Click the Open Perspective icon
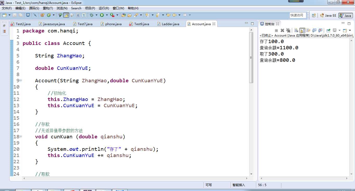355x191 pixels. [x=314, y=15]
